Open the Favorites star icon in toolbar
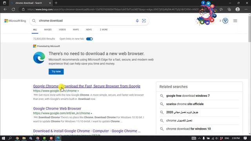 click(x=221, y=9)
